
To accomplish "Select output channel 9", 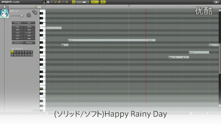I will [x=12, y=55].
